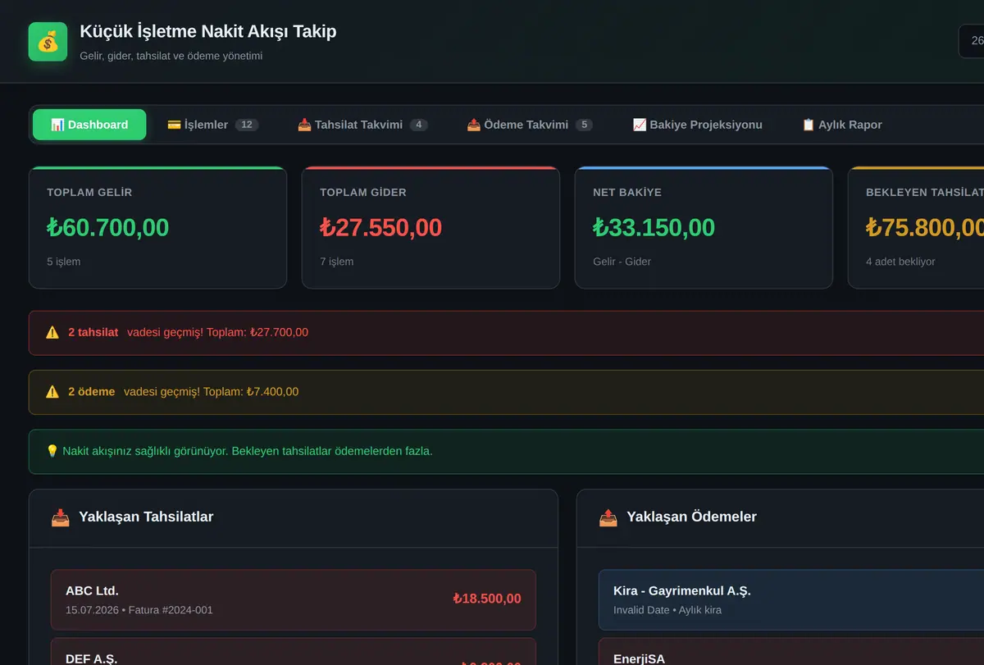
Task: Click the "Yaklaşan Tahsilatlar" section heading
Action: pos(146,517)
